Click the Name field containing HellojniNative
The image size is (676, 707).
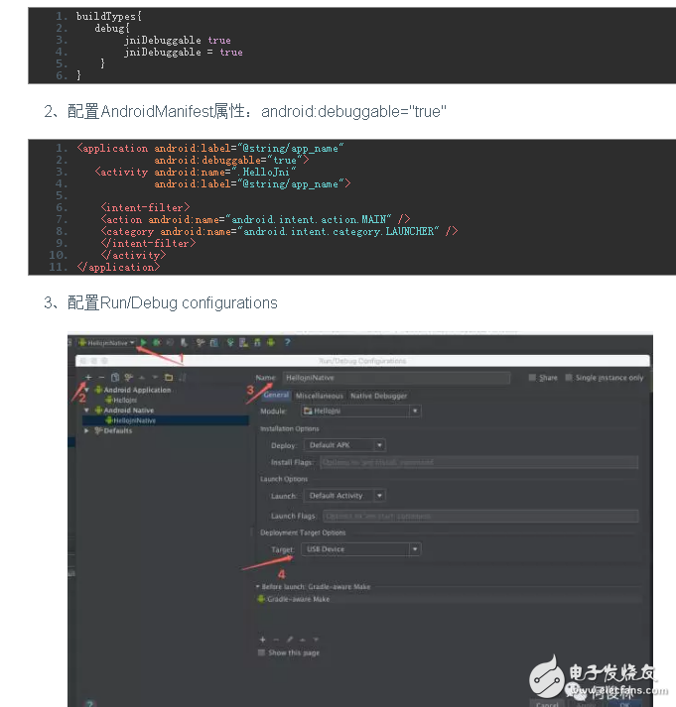(397, 378)
